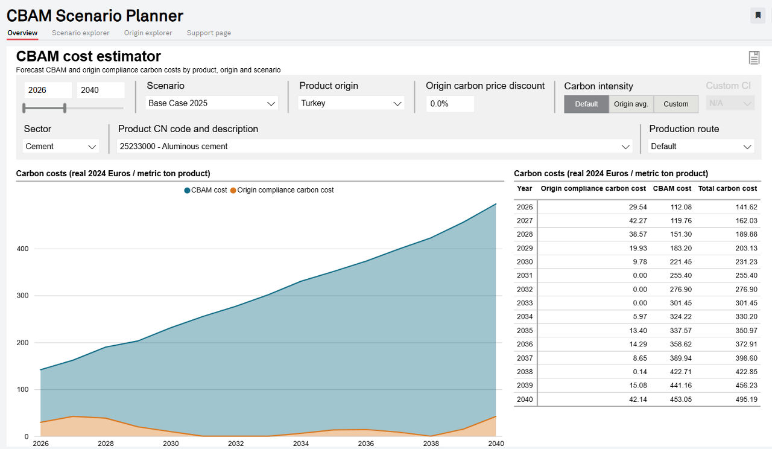Open the Product origin Turkey dropdown
The height and width of the screenshot is (449, 772).
tap(352, 103)
